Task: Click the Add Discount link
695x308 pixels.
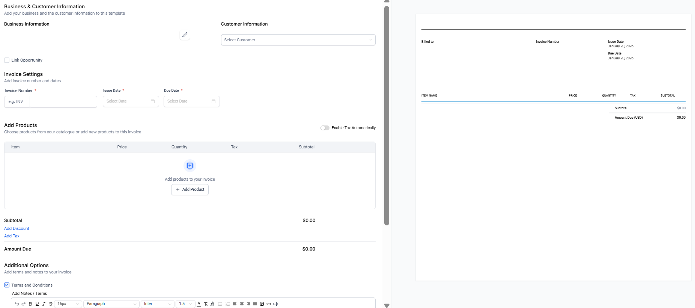Action: pyautogui.click(x=17, y=228)
